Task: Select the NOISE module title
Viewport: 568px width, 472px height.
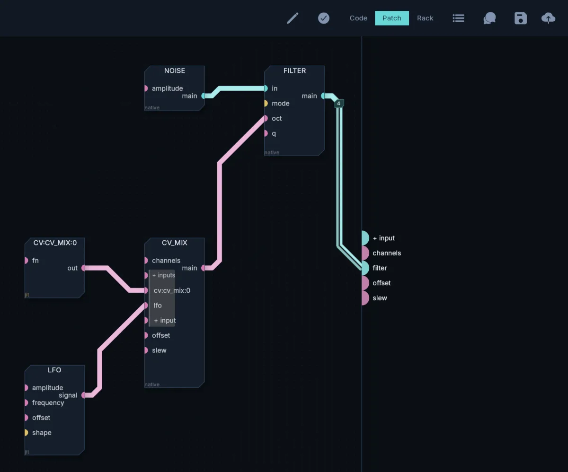Action: (175, 70)
